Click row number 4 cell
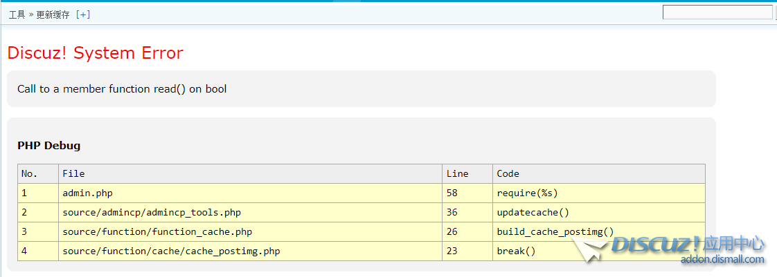This screenshot has height=277, width=777. click(38, 251)
